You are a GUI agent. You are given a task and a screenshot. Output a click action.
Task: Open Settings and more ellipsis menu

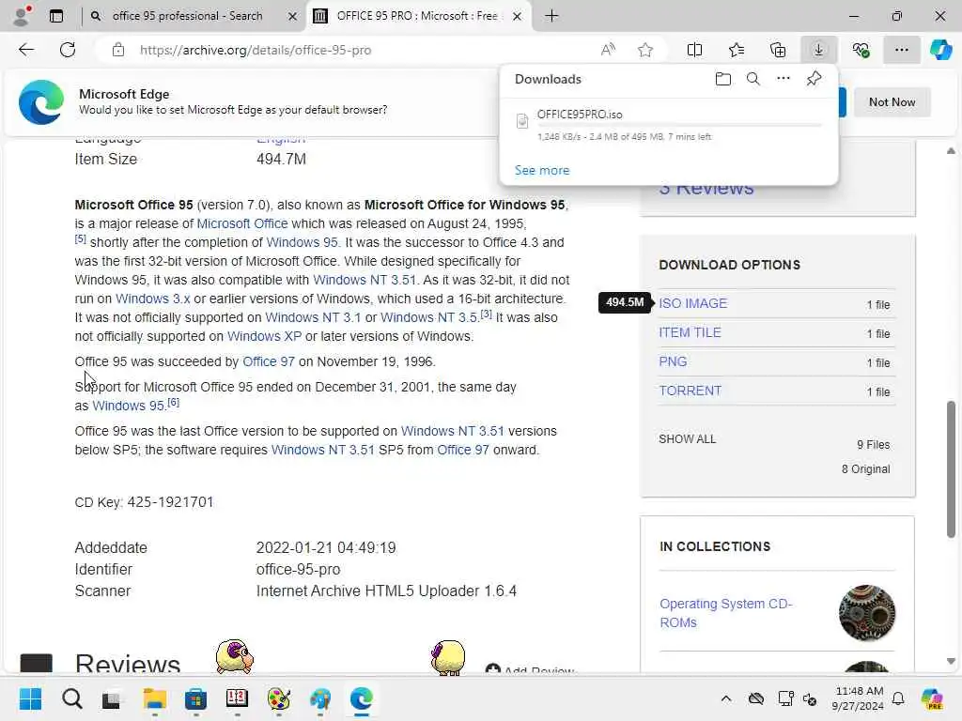tap(901, 50)
